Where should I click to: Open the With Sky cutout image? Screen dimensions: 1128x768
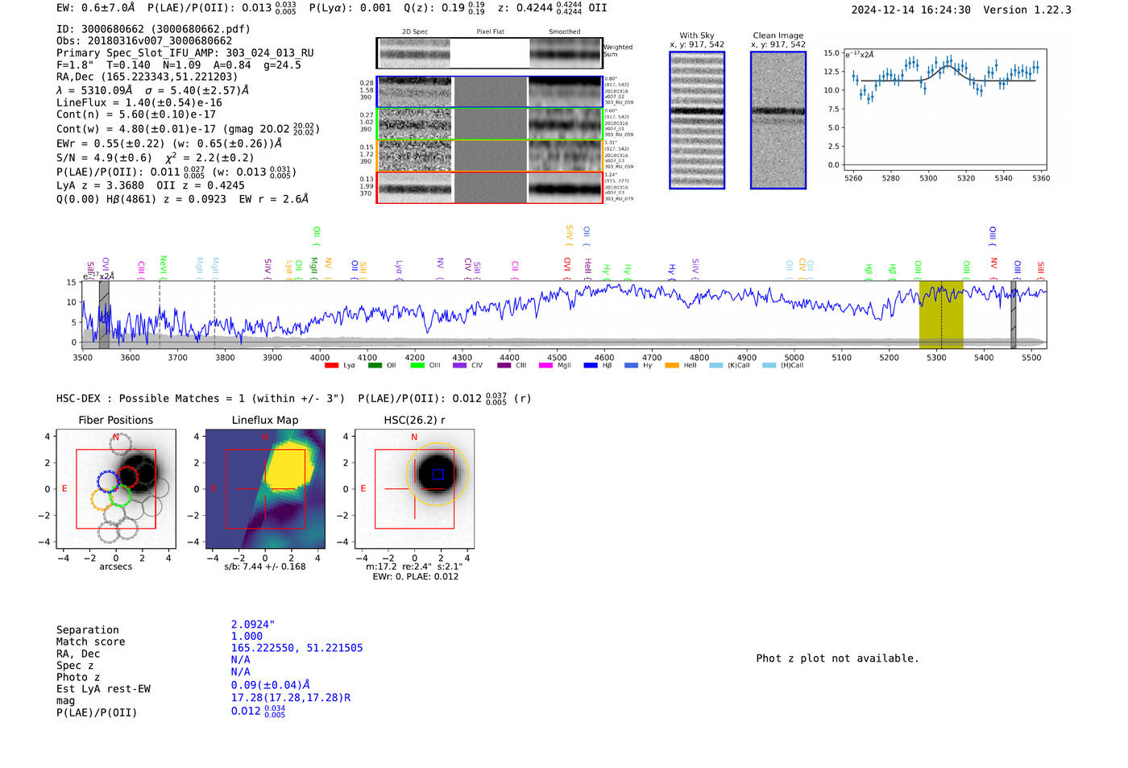point(697,120)
